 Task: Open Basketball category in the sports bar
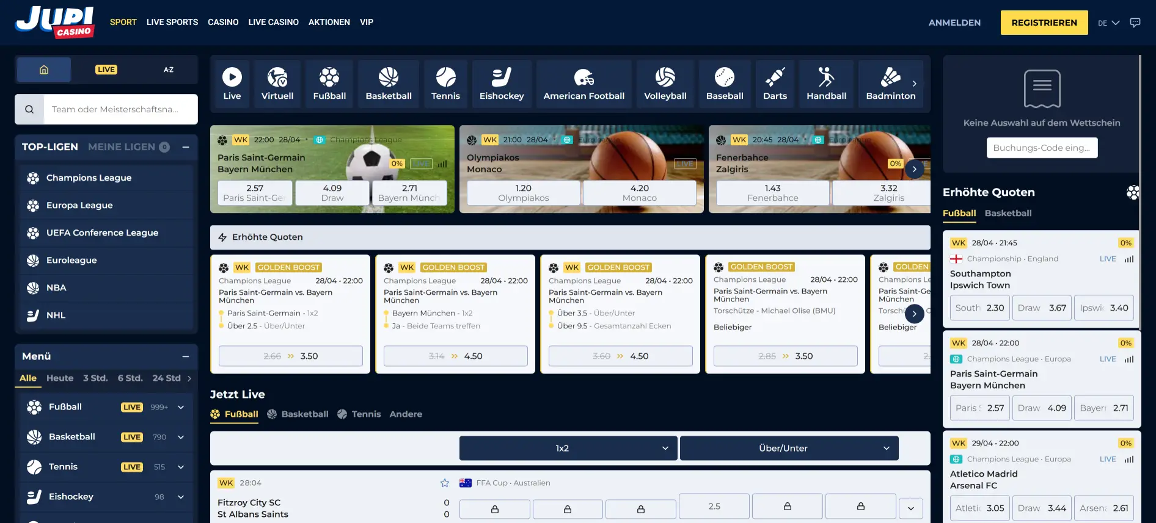[x=389, y=84]
